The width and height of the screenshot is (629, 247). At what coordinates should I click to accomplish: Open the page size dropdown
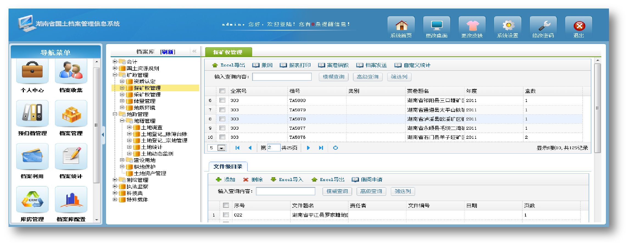point(221,148)
